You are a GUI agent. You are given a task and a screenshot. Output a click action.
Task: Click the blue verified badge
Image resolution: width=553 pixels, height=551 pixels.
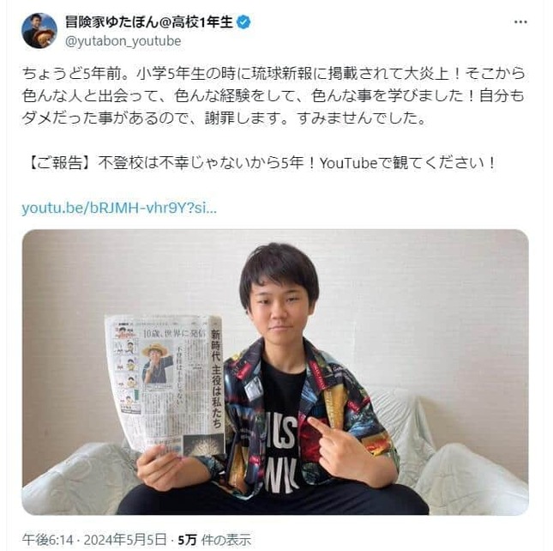[x=243, y=22]
